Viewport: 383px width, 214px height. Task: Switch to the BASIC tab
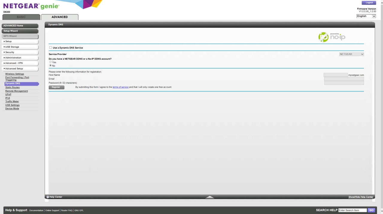pyautogui.click(x=21, y=17)
